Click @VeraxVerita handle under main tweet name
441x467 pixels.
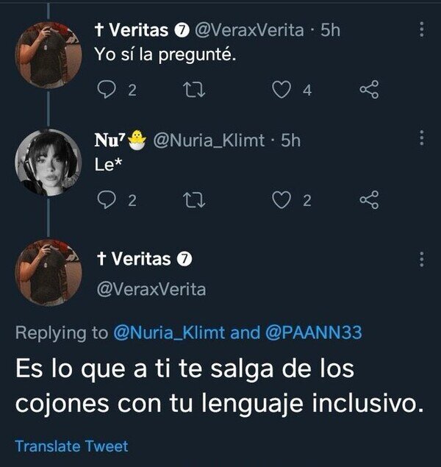(151, 290)
